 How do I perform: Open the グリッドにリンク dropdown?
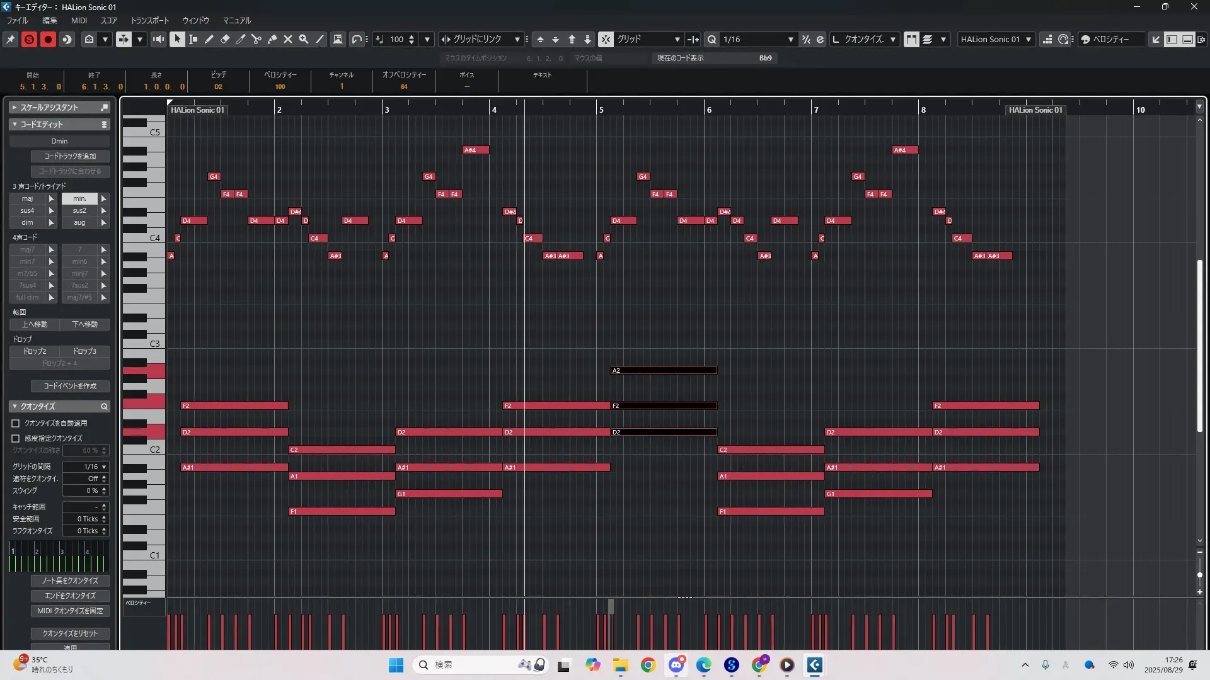(517, 39)
